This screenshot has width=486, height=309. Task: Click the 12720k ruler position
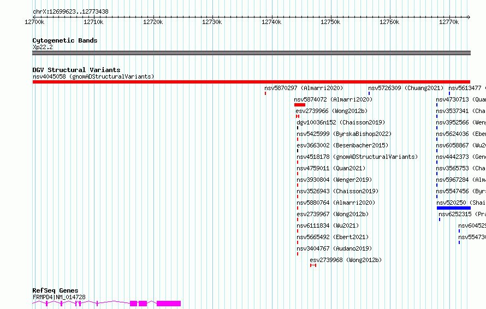[153, 22]
